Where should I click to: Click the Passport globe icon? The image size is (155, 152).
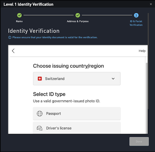click(x=40, y=113)
